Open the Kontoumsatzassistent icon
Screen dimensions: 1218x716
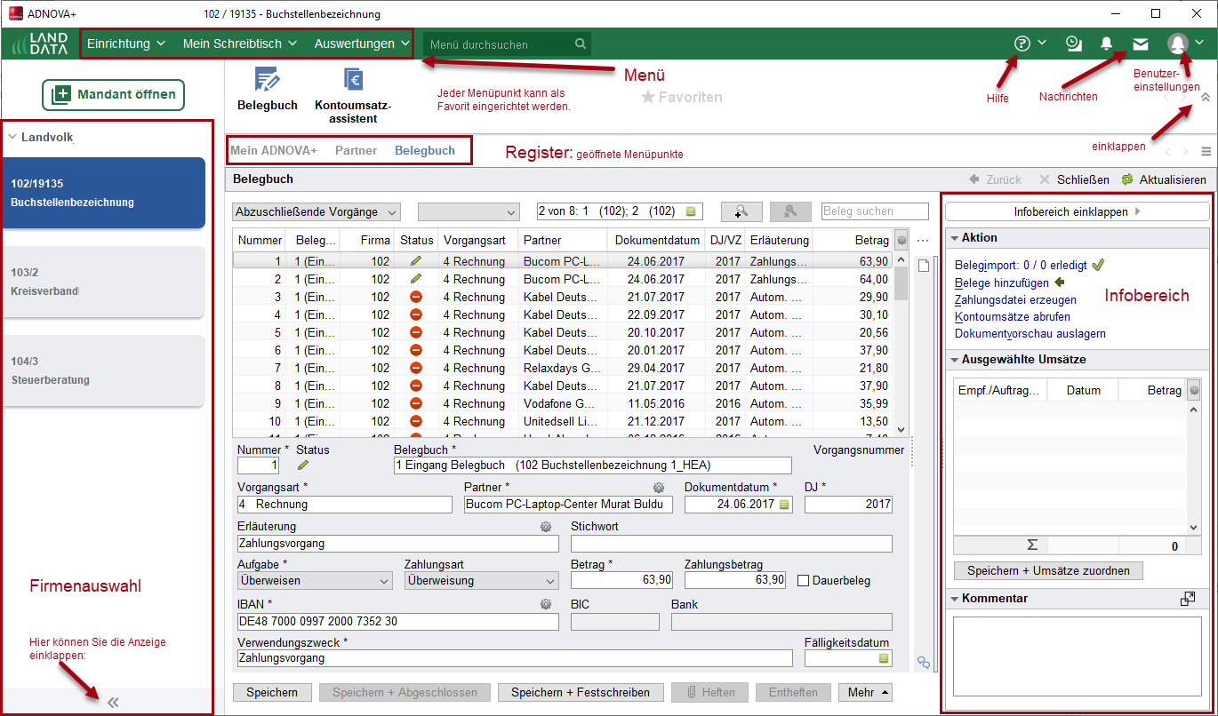tap(353, 81)
